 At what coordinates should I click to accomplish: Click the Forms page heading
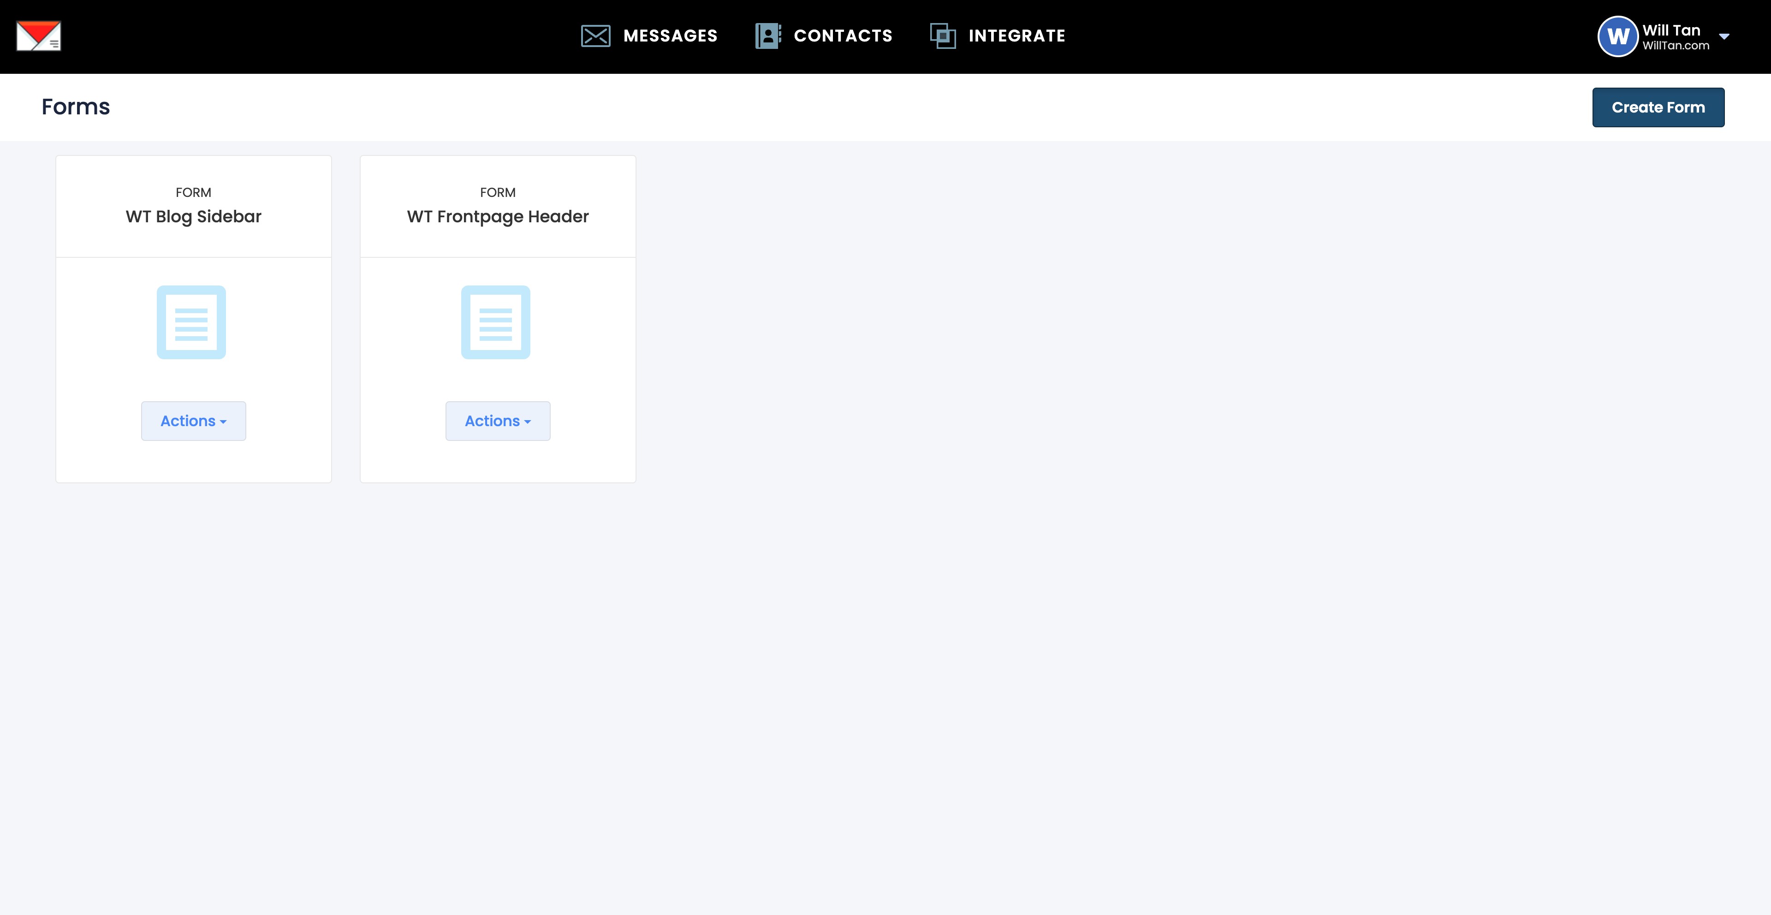[76, 107]
